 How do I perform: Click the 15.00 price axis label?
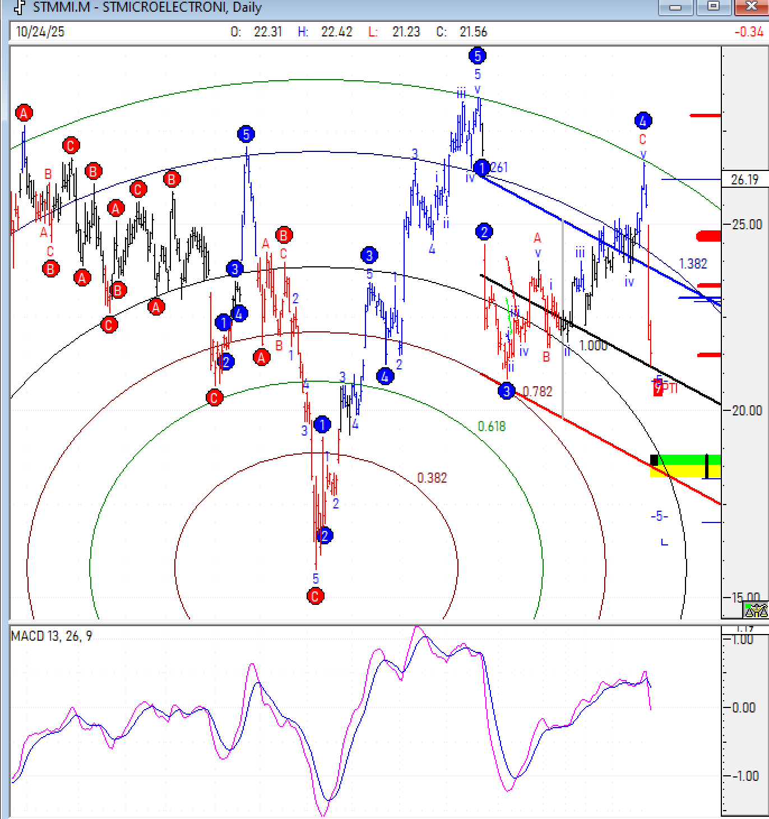point(745,597)
